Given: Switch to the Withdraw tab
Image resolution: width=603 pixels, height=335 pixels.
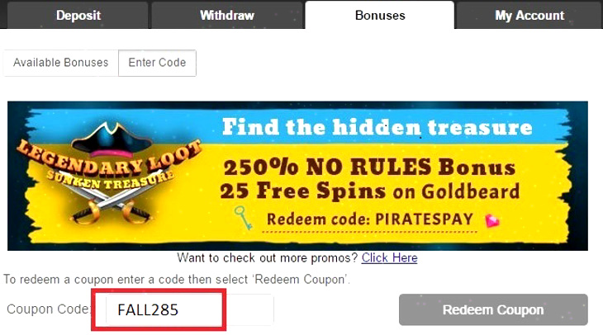Looking at the screenshot, I should click(227, 15).
